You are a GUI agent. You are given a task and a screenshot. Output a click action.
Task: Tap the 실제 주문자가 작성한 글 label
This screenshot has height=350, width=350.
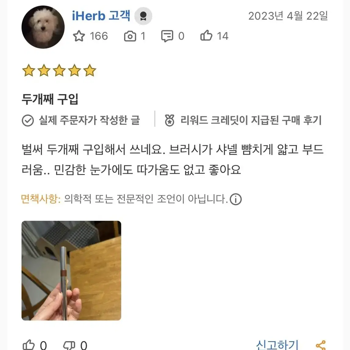[89, 120]
